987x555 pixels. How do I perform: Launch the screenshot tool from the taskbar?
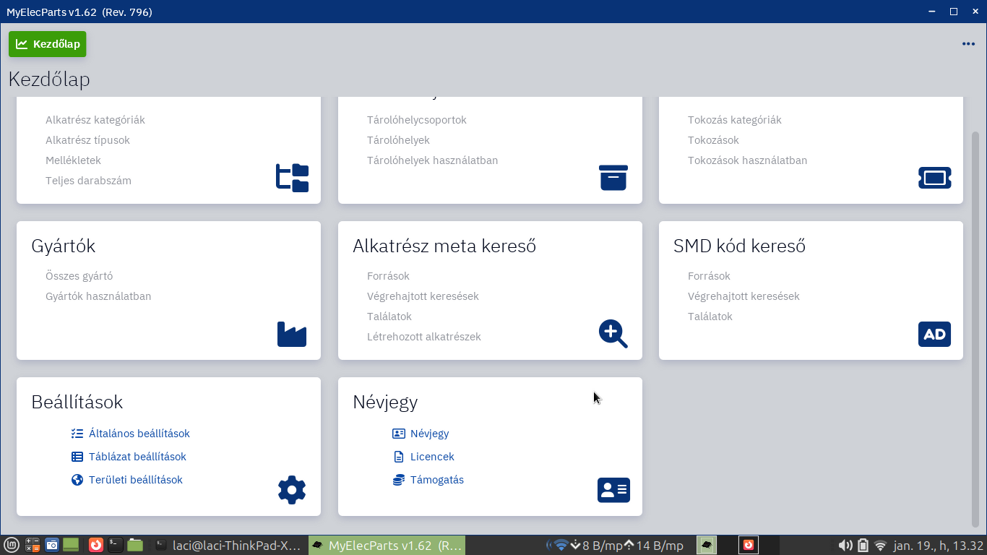coord(52,546)
